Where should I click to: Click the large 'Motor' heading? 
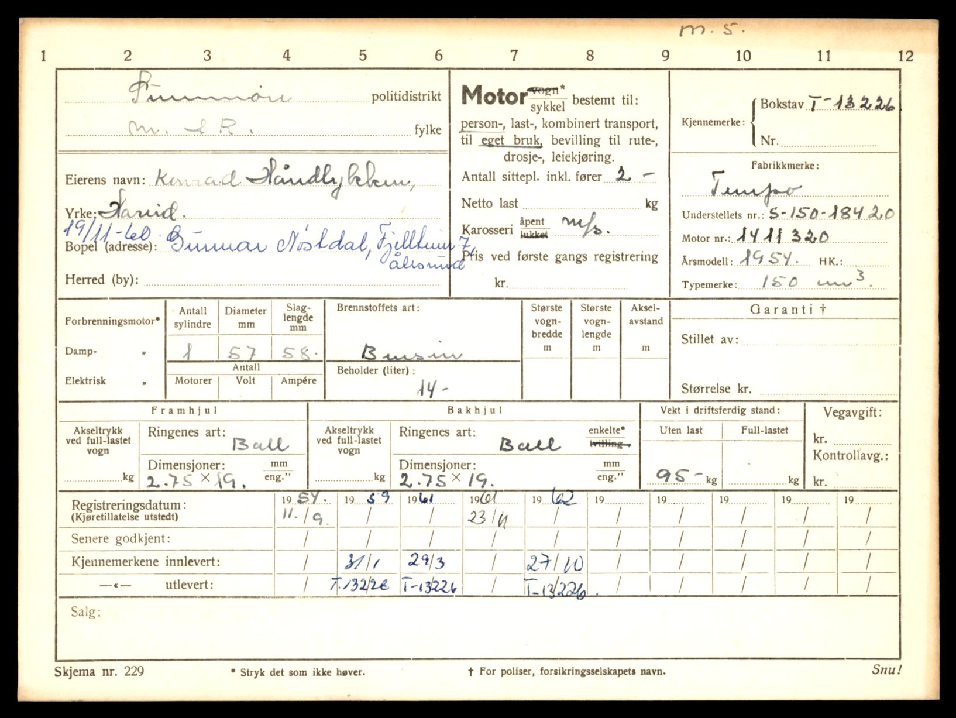point(493,96)
